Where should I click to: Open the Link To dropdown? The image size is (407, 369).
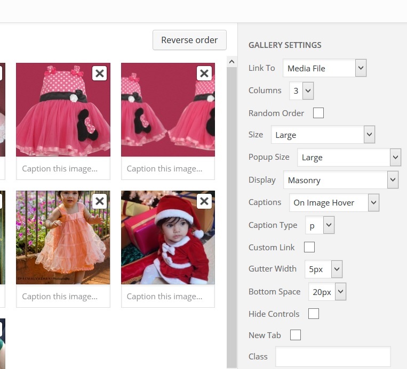pyautogui.click(x=325, y=68)
